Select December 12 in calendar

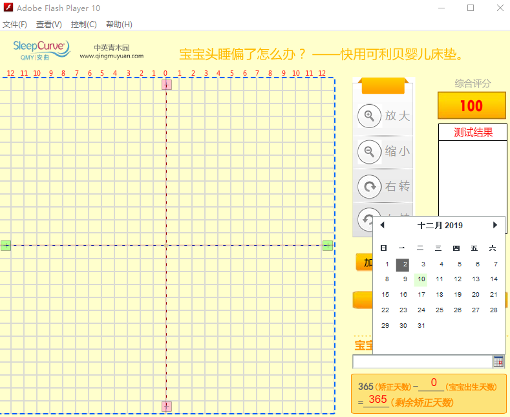point(458,279)
